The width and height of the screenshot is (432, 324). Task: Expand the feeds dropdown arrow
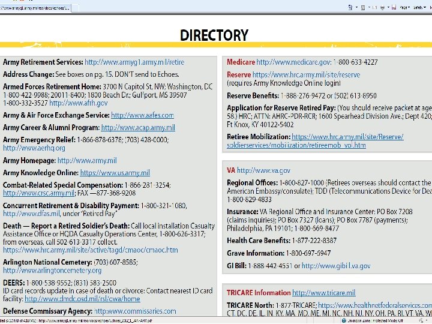pyautogui.click(x=369, y=7)
